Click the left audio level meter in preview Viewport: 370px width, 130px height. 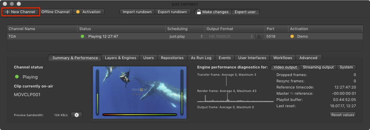pyautogui.click(x=97, y=92)
